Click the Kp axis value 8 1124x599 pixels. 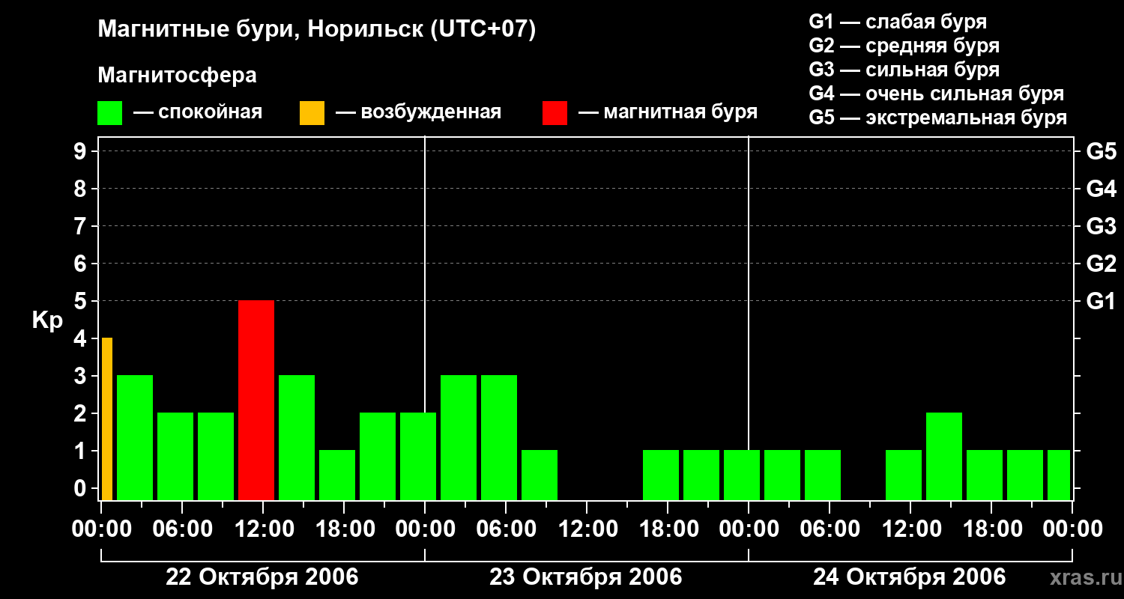(x=82, y=189)
